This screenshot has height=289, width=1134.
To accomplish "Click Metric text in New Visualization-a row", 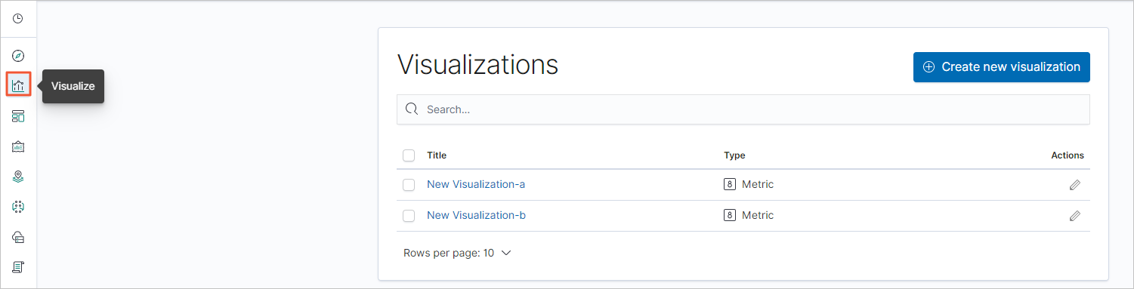I will [x=758, y=184].
